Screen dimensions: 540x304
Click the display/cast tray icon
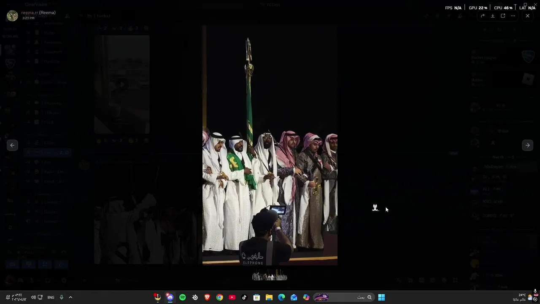point(40,297)
